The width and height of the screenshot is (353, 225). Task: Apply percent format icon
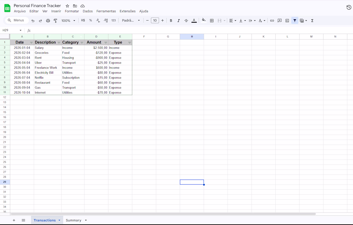point(90,20)
